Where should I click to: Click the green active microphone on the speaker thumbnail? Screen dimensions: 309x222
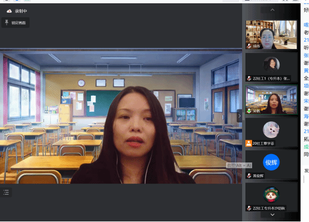click(x=249, y=111)
